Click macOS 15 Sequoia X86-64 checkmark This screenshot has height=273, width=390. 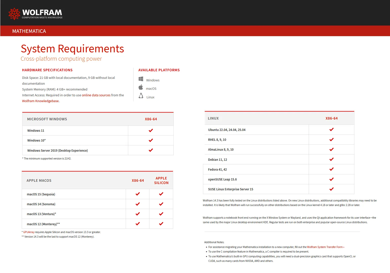click(138, 194)
